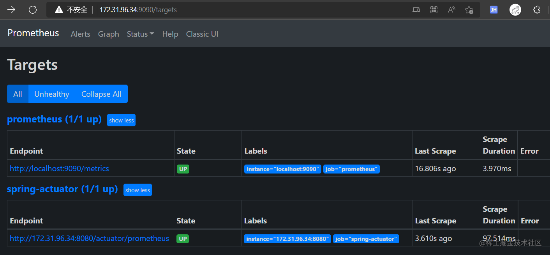Screen dimensions: 550x255
Task: Collapse All target groups
Action: (x=101, y=94)
